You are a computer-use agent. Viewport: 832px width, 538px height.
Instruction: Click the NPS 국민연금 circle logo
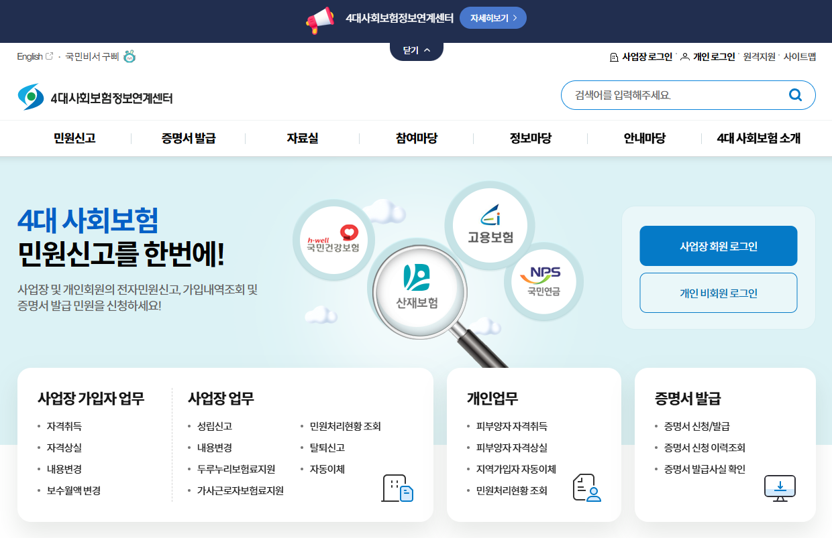[x=544, y=281]
